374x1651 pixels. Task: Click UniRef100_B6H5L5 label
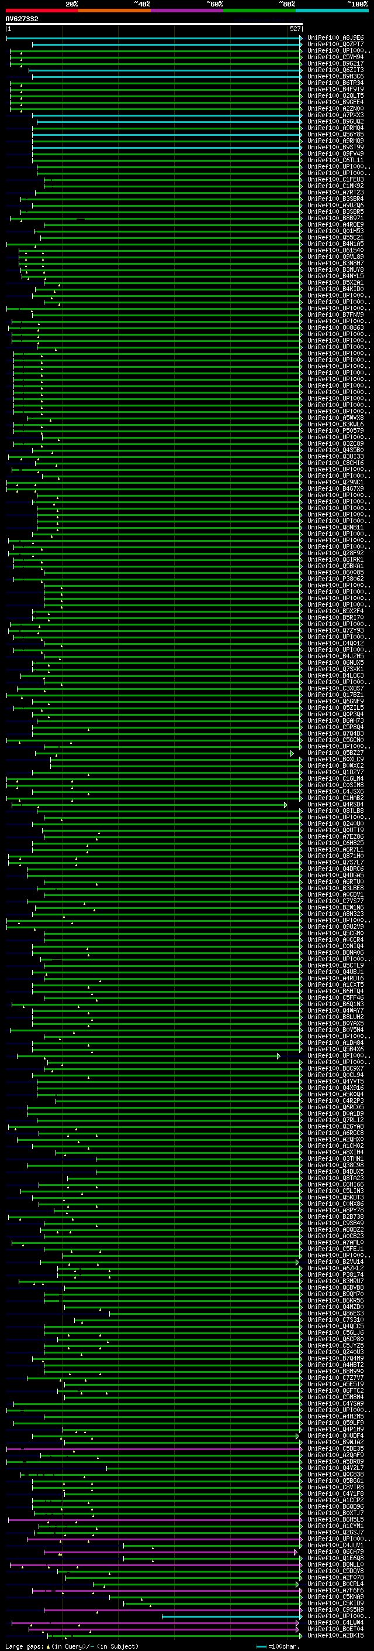click(335, 1519)
